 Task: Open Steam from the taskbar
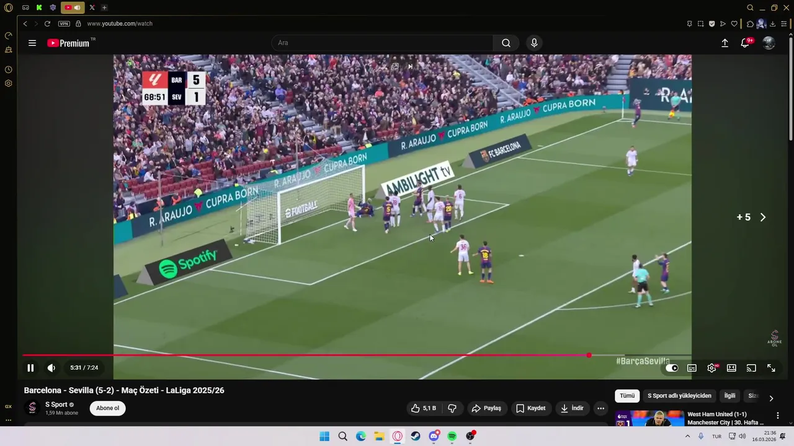point(416,436)
